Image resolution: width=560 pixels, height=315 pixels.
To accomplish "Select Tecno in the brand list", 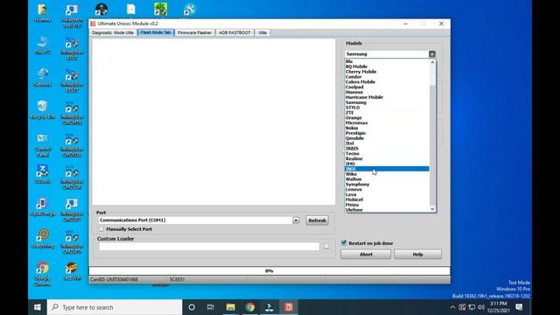I will pos(387,154).
